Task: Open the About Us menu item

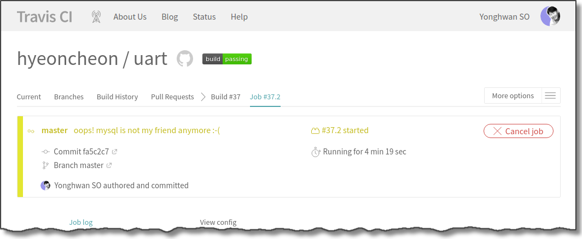Action: coord(130,17)
